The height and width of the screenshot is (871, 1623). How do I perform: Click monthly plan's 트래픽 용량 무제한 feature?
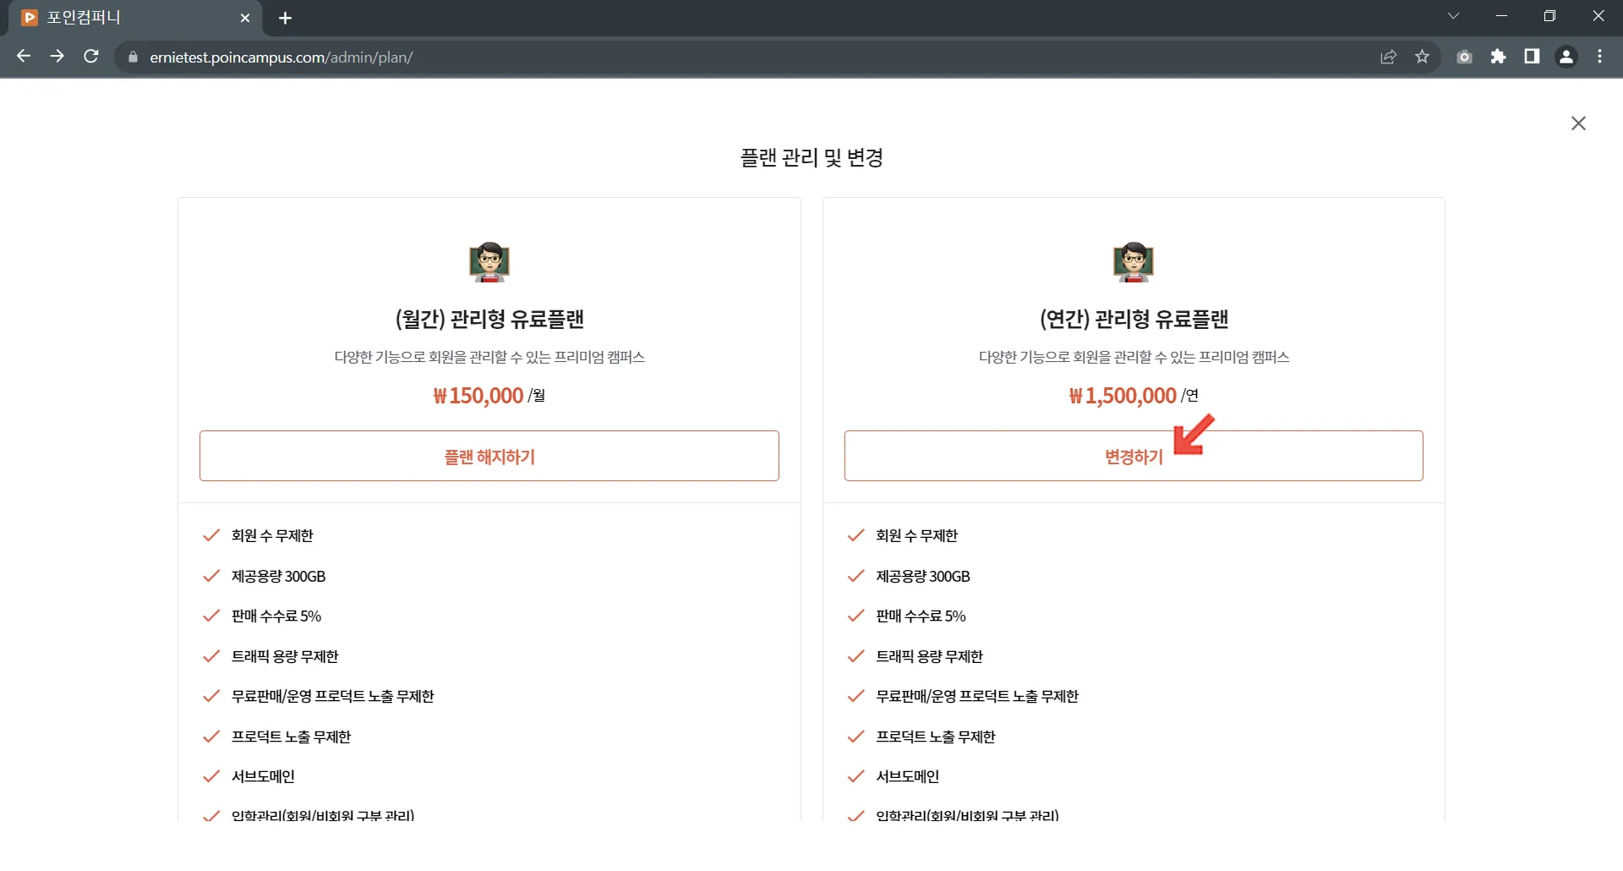click(x=285, y=656)
